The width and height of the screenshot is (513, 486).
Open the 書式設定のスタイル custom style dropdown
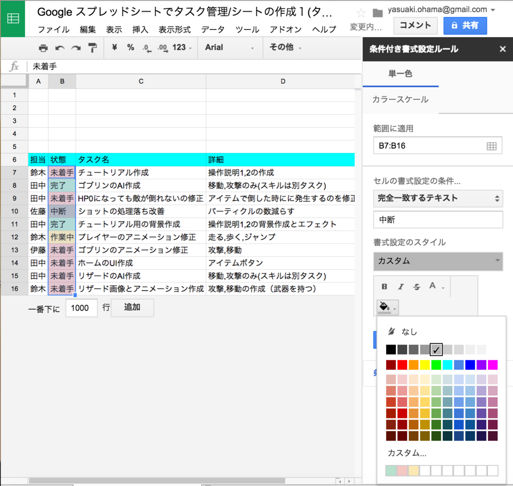pos(438,261)
